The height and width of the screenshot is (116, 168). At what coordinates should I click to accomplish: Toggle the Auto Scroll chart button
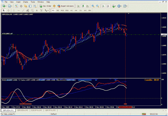pos(103,6)
